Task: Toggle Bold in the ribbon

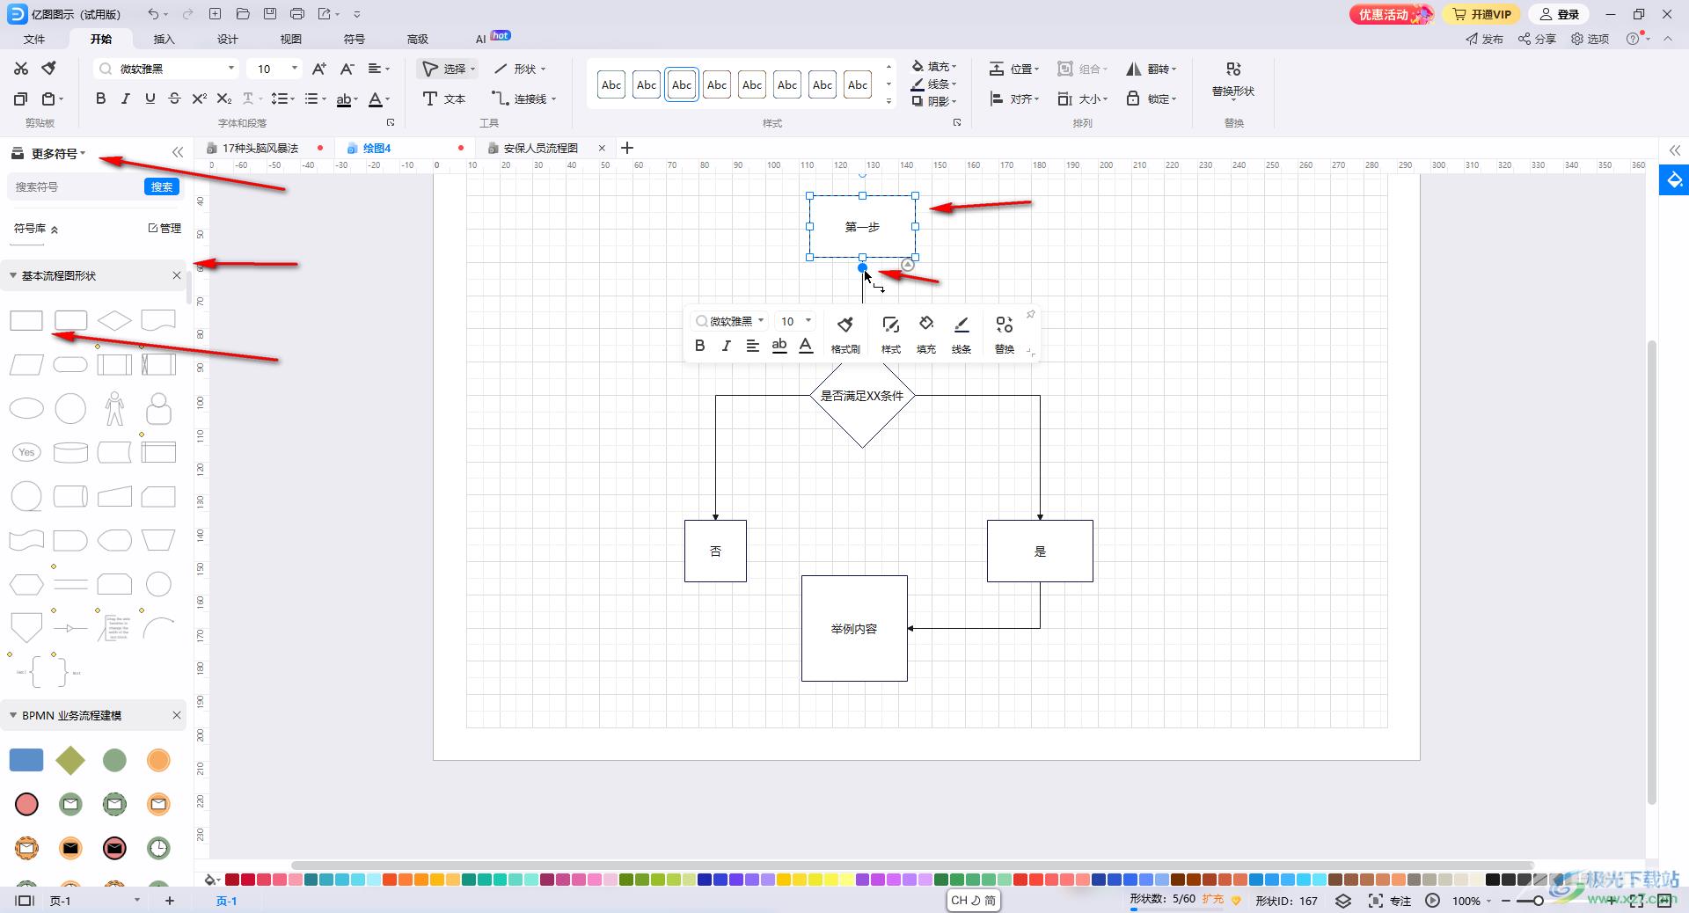Action: [100, 99]
